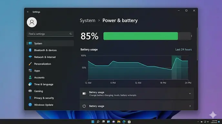Launch Microsoft Edge from the taskbar

point(124,122)
